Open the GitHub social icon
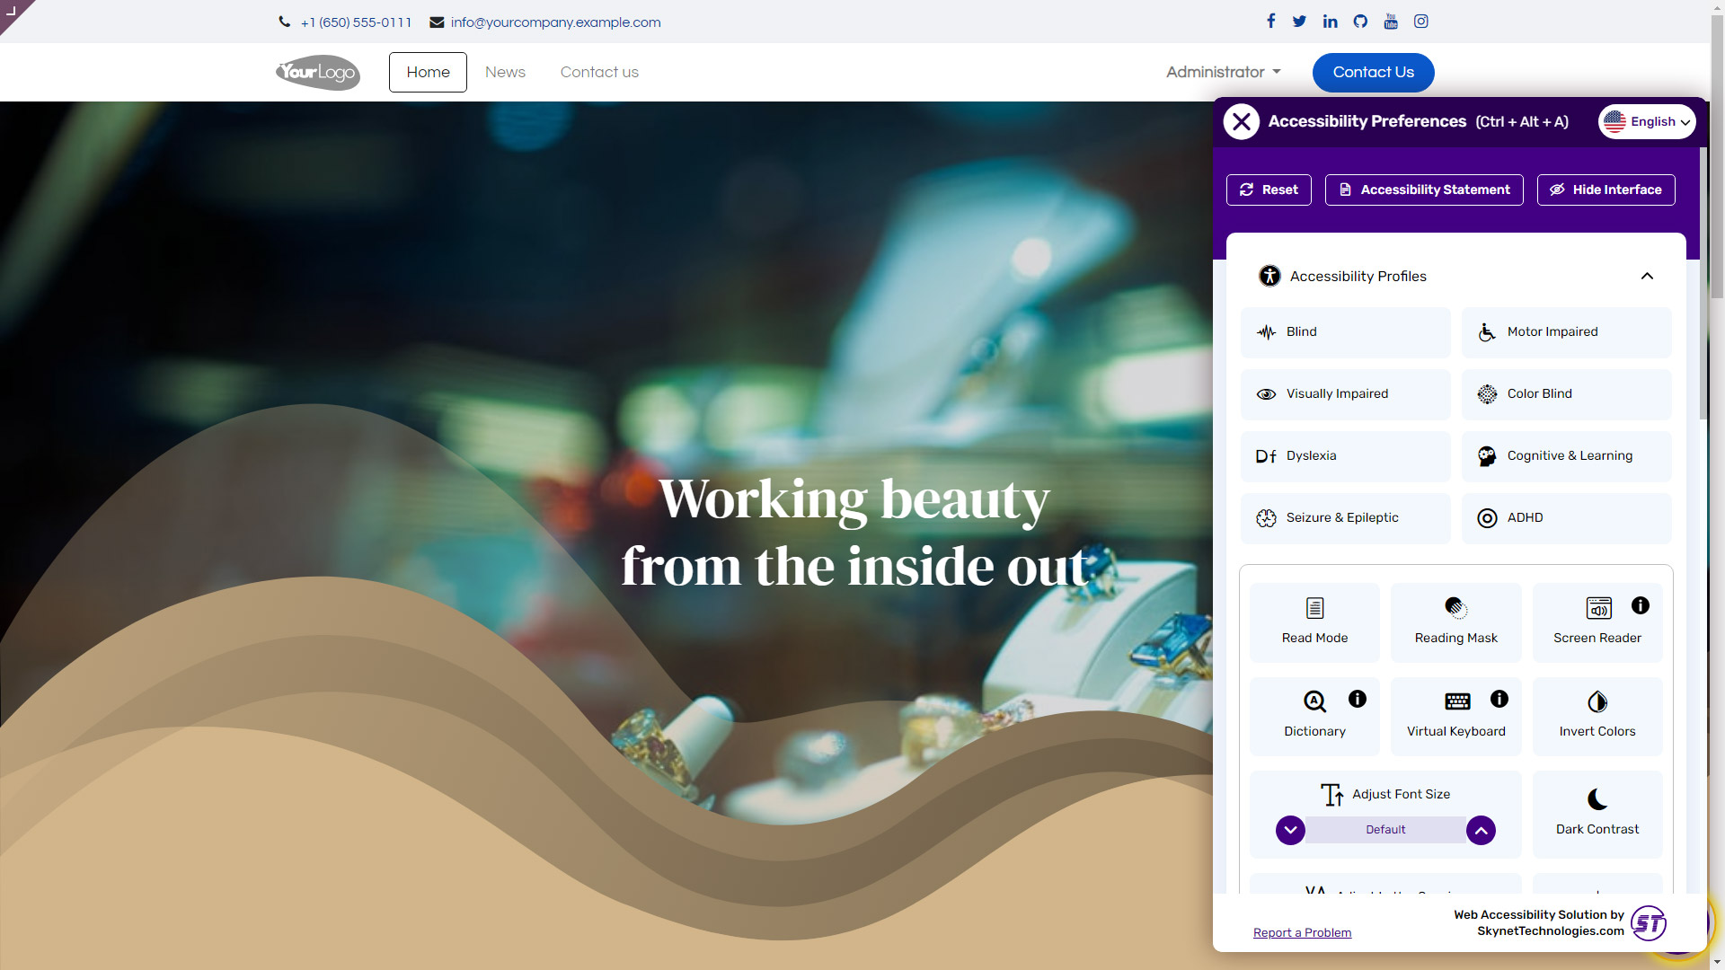 click(x=1360, y=22)
